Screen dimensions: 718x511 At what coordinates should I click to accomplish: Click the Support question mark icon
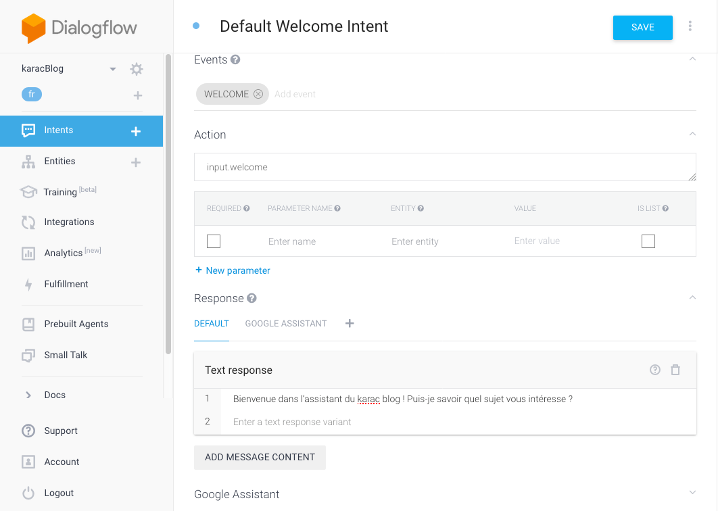(x=28, y=431)
